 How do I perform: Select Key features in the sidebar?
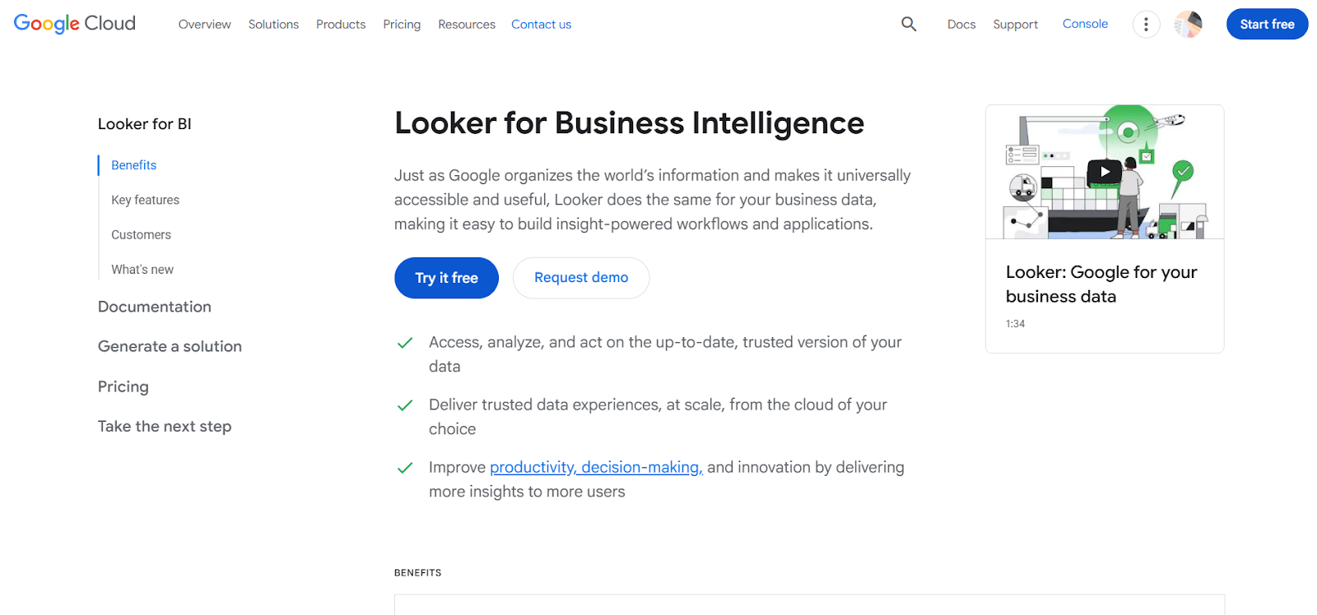click(145, 199)
